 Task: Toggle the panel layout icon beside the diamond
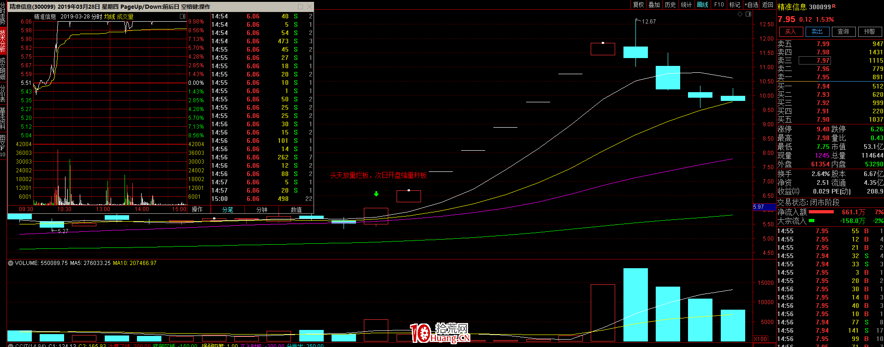click(748, 14)
